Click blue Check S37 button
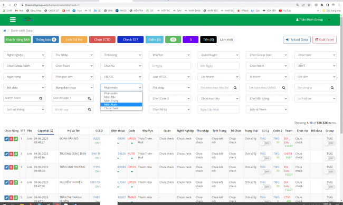Screen dimensions: 343x205 pyautogui.click(x=130, y=39)
